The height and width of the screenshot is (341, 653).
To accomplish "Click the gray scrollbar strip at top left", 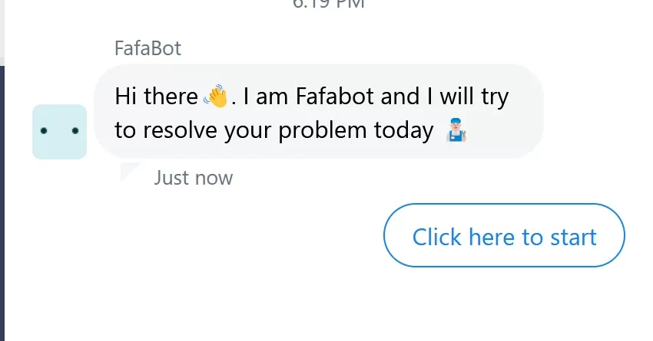I will tap(2, 29).
